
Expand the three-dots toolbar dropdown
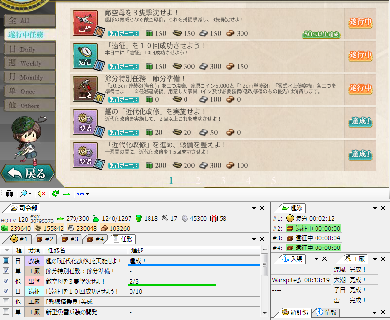tap(83, 194)
